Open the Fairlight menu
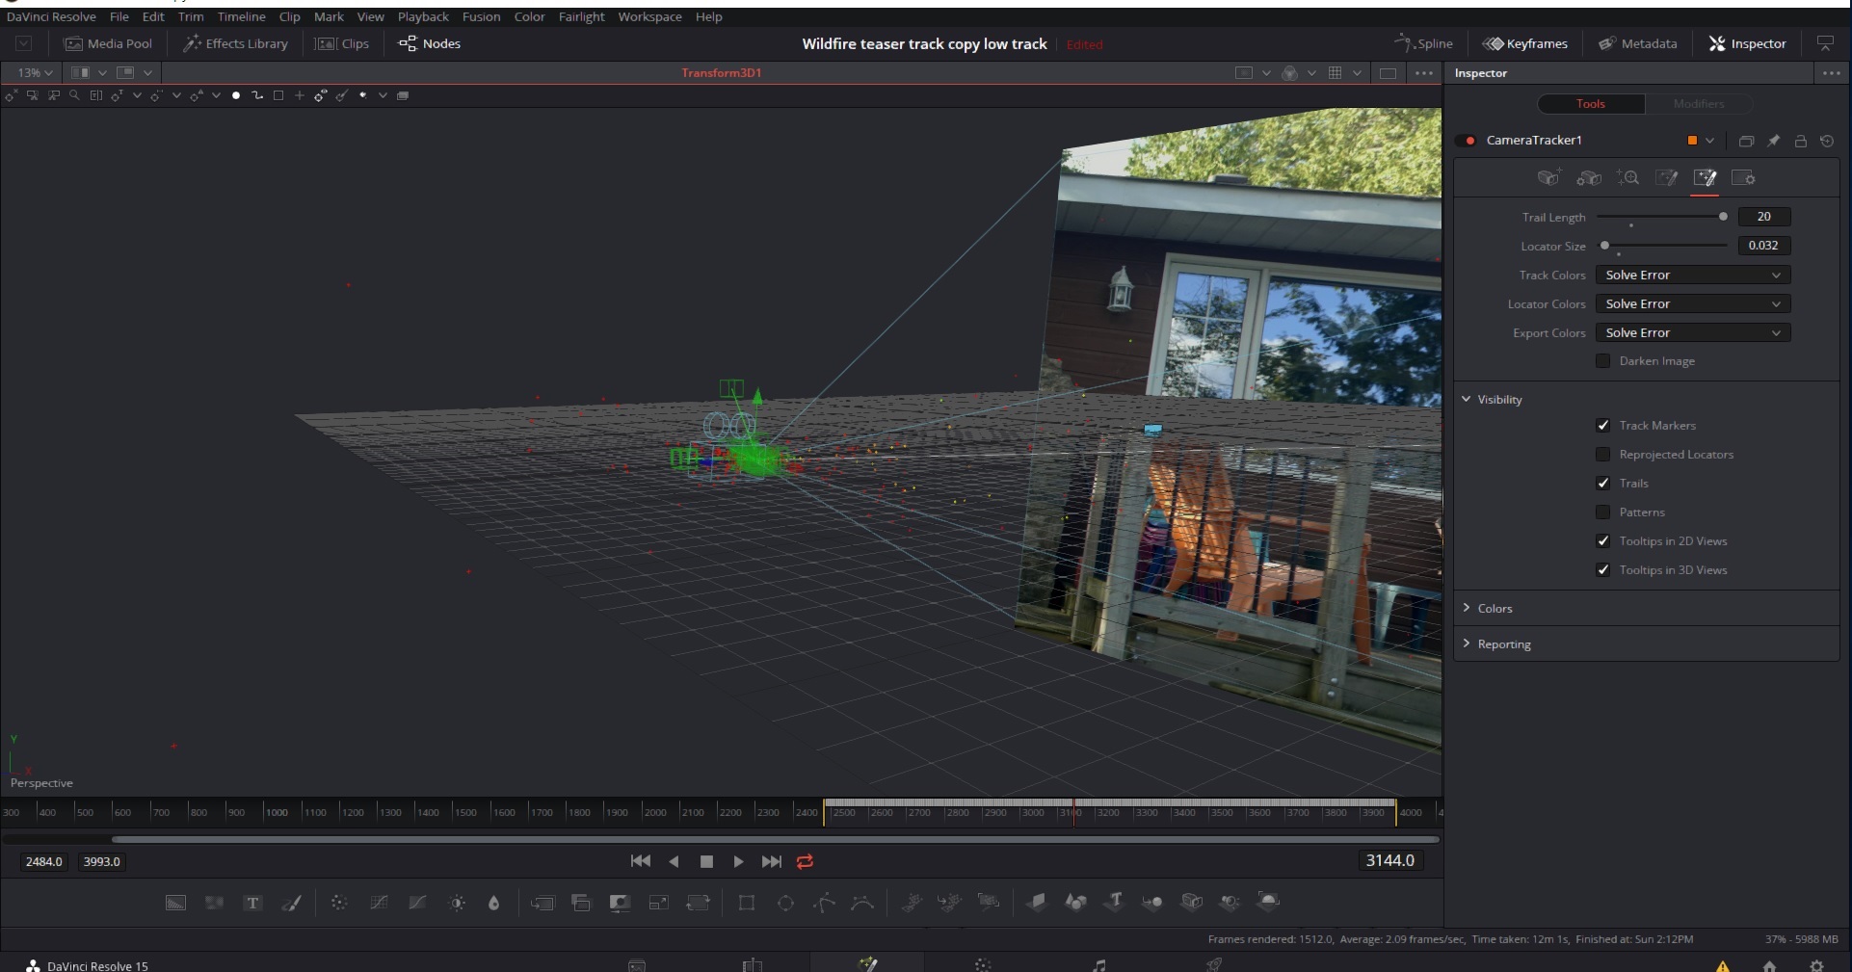1852x972 pixels. click(581, 16)
